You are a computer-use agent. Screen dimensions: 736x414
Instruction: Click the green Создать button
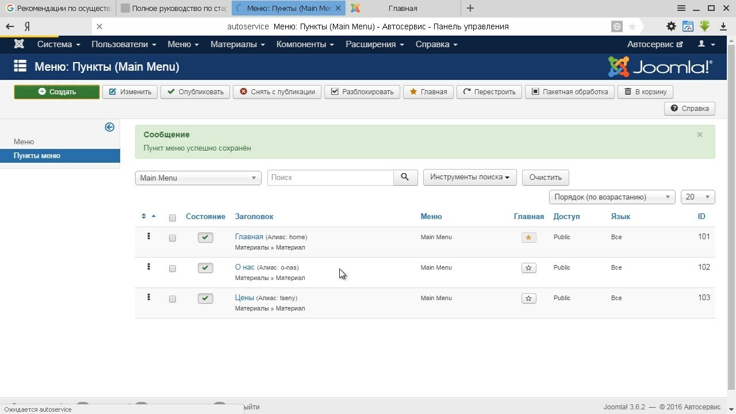coord(57,92)
